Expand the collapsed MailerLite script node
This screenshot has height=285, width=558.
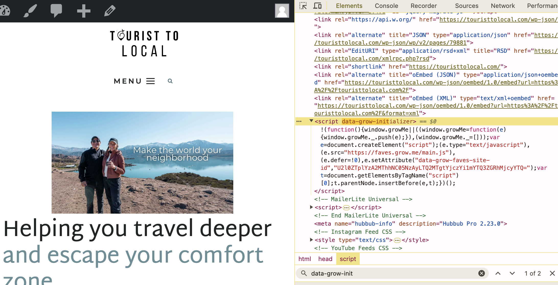click(311, 207)
